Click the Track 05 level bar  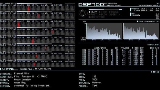pyautogui.click(x=34, y=36)
